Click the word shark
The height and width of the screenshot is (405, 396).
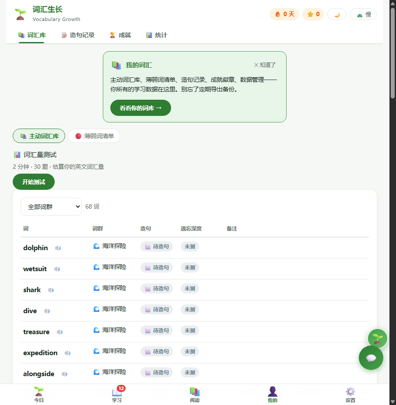(x=32, y=290)
